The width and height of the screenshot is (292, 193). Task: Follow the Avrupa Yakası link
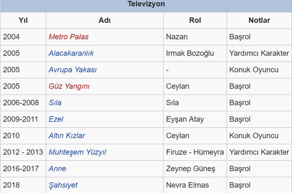click(x=73, y=70)
